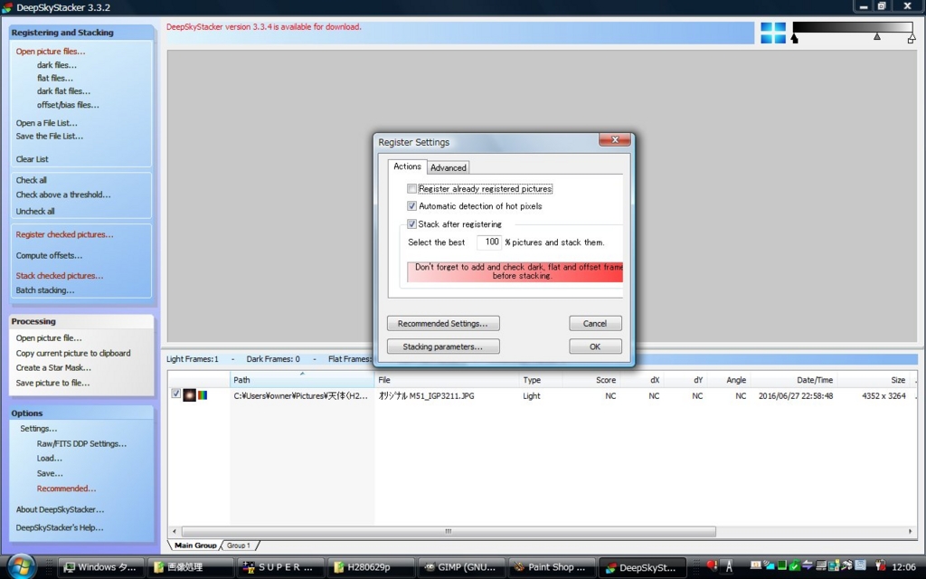The image size is (926, 579).
Task: Click the 4-corners view icon
Action: (x=773, y=33)
